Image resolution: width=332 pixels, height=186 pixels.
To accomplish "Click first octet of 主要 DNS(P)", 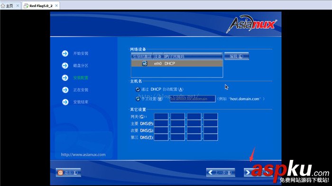I will tap(161, 123).
